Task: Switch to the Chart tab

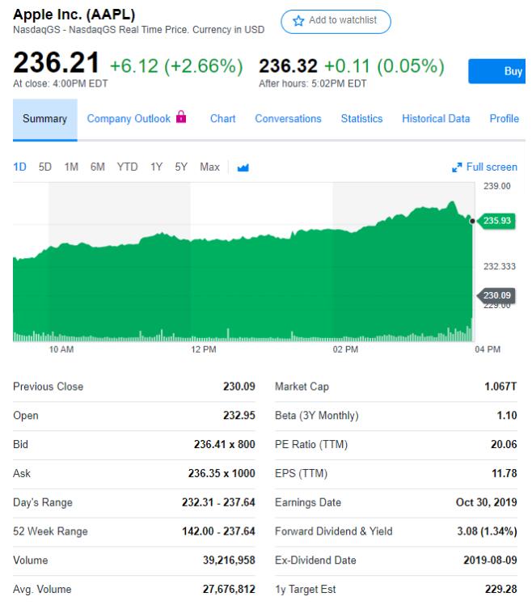Action: tap(222, 119)
